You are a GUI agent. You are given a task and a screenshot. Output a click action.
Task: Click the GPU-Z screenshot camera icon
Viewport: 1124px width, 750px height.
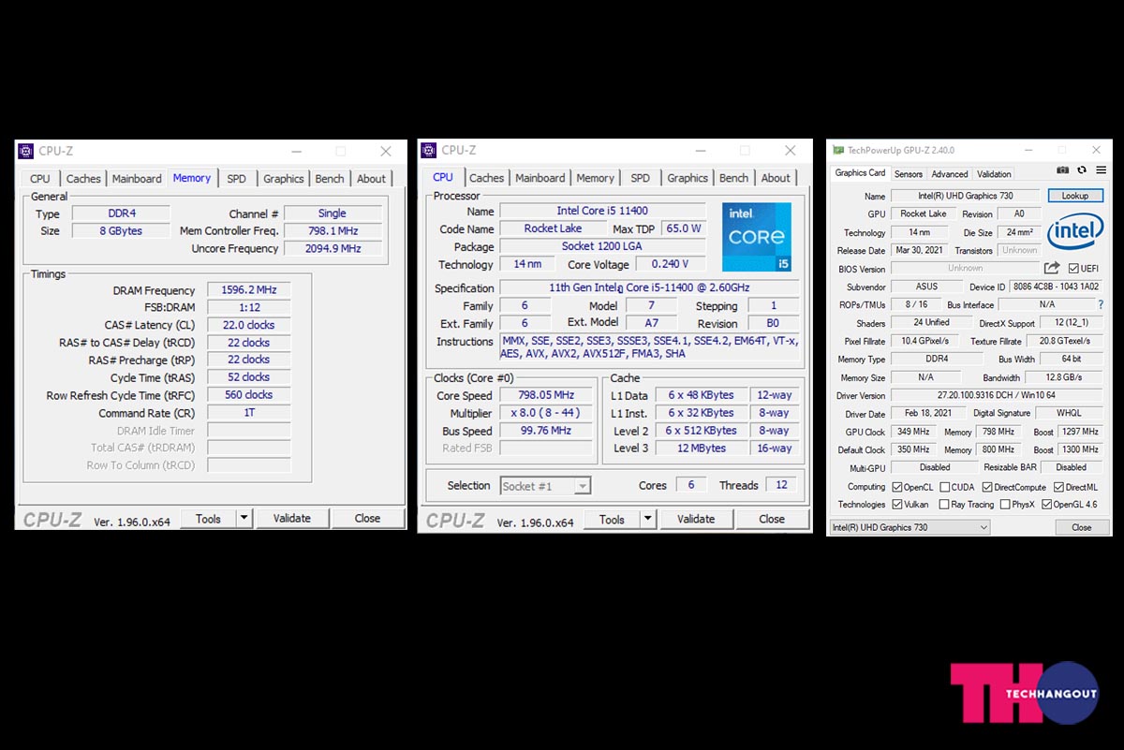[1063, 170]
